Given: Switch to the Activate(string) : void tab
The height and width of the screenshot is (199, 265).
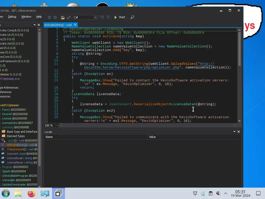Looking at the screenshot, I should 58,25.
